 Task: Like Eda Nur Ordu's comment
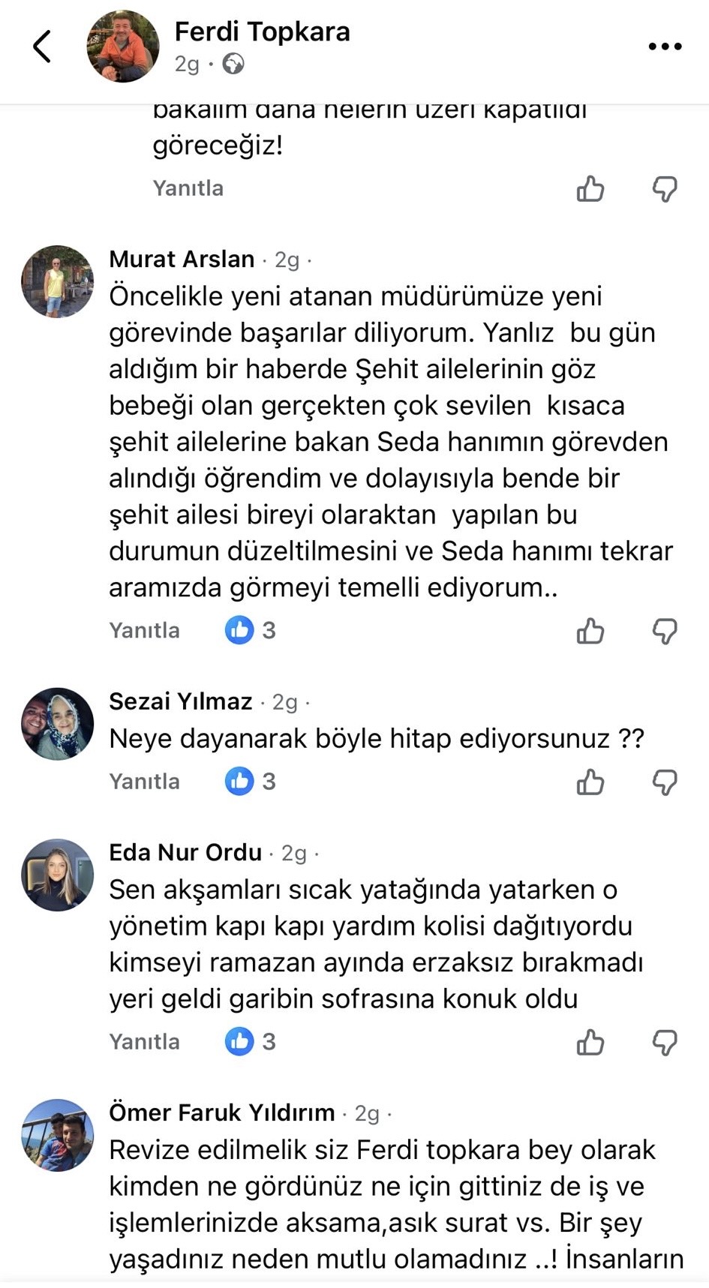point(590,1042)
